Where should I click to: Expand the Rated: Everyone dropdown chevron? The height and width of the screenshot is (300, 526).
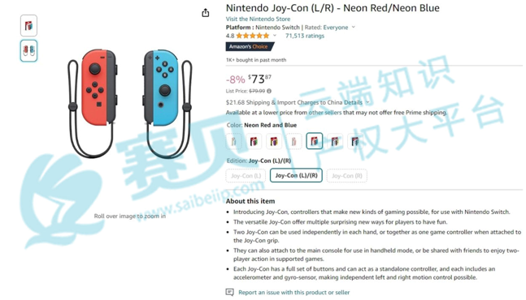(x=353, y=27)
